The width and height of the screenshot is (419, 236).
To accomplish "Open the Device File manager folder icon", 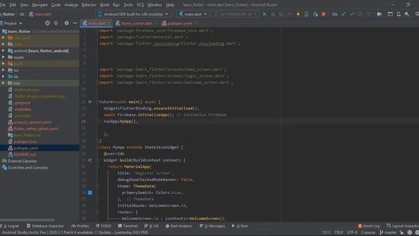I will pos(380,14).
